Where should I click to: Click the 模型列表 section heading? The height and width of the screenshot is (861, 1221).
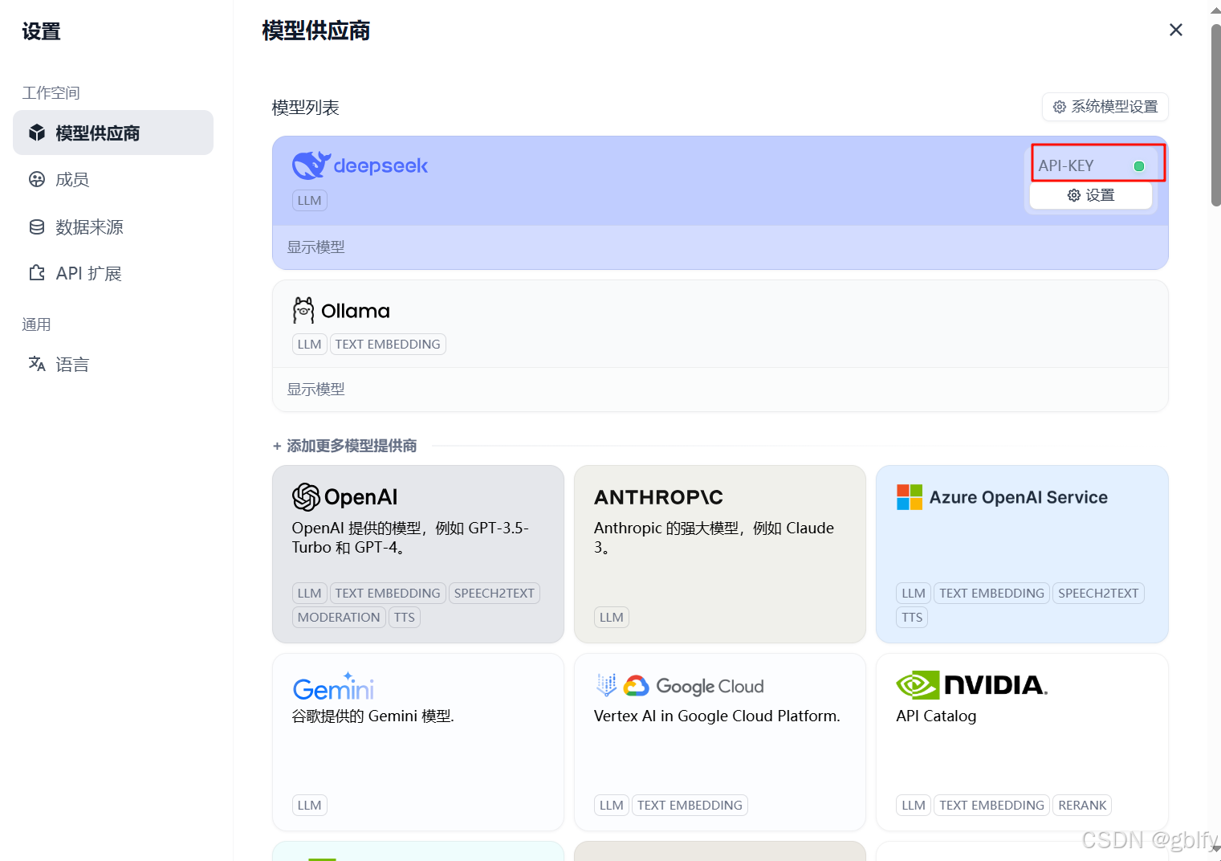[306, 108]
